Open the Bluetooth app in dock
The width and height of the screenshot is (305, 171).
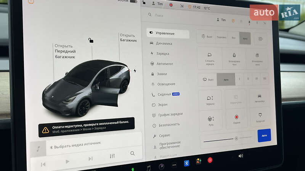[186, 163]
